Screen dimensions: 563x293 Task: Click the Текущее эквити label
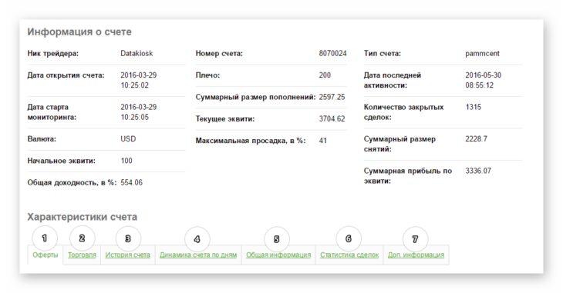pyautogui.click(x=225, y=119)
